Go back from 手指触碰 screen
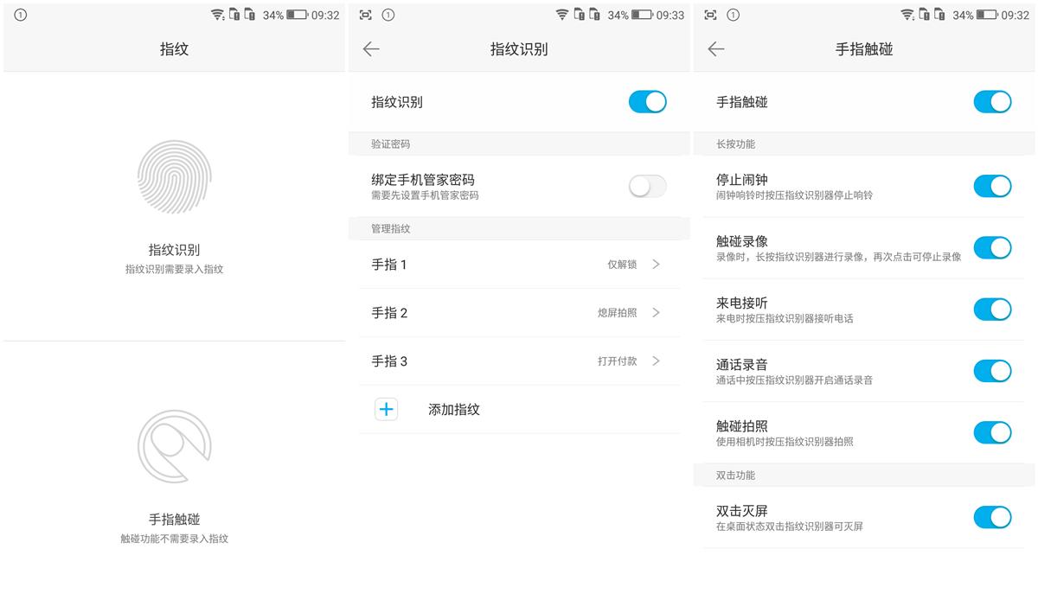 pos(715,49)
